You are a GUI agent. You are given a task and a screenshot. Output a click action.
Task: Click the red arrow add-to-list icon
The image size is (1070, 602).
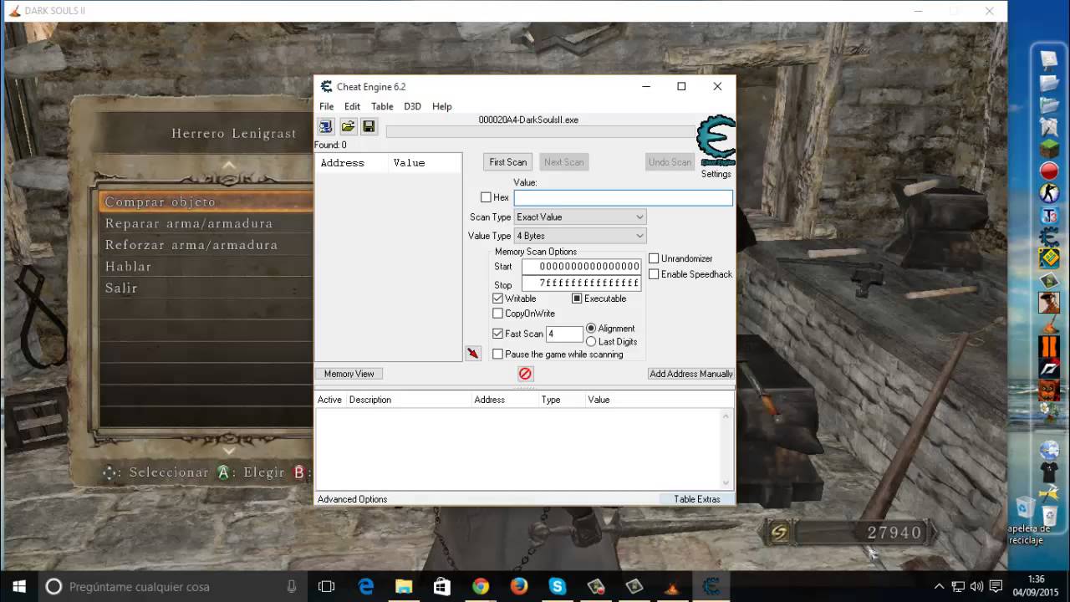[473, 354]
